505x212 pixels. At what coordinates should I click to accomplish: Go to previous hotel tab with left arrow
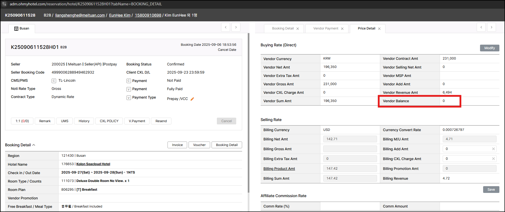point(226,27)
